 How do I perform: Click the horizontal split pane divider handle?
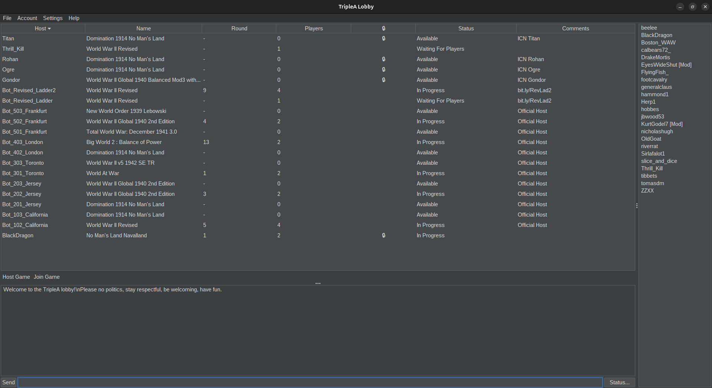click(318, 283)
